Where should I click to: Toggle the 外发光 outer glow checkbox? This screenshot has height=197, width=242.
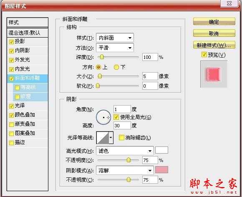coord(11,60)
